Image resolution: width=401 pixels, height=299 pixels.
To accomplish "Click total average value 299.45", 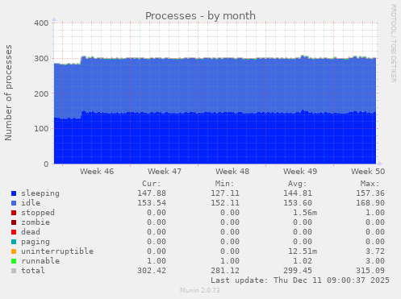I will tap(298, 271).
